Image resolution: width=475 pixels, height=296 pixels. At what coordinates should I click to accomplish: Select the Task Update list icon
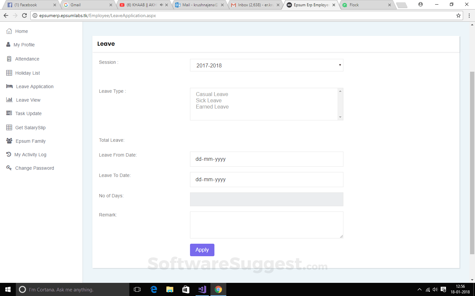(9, 113)
